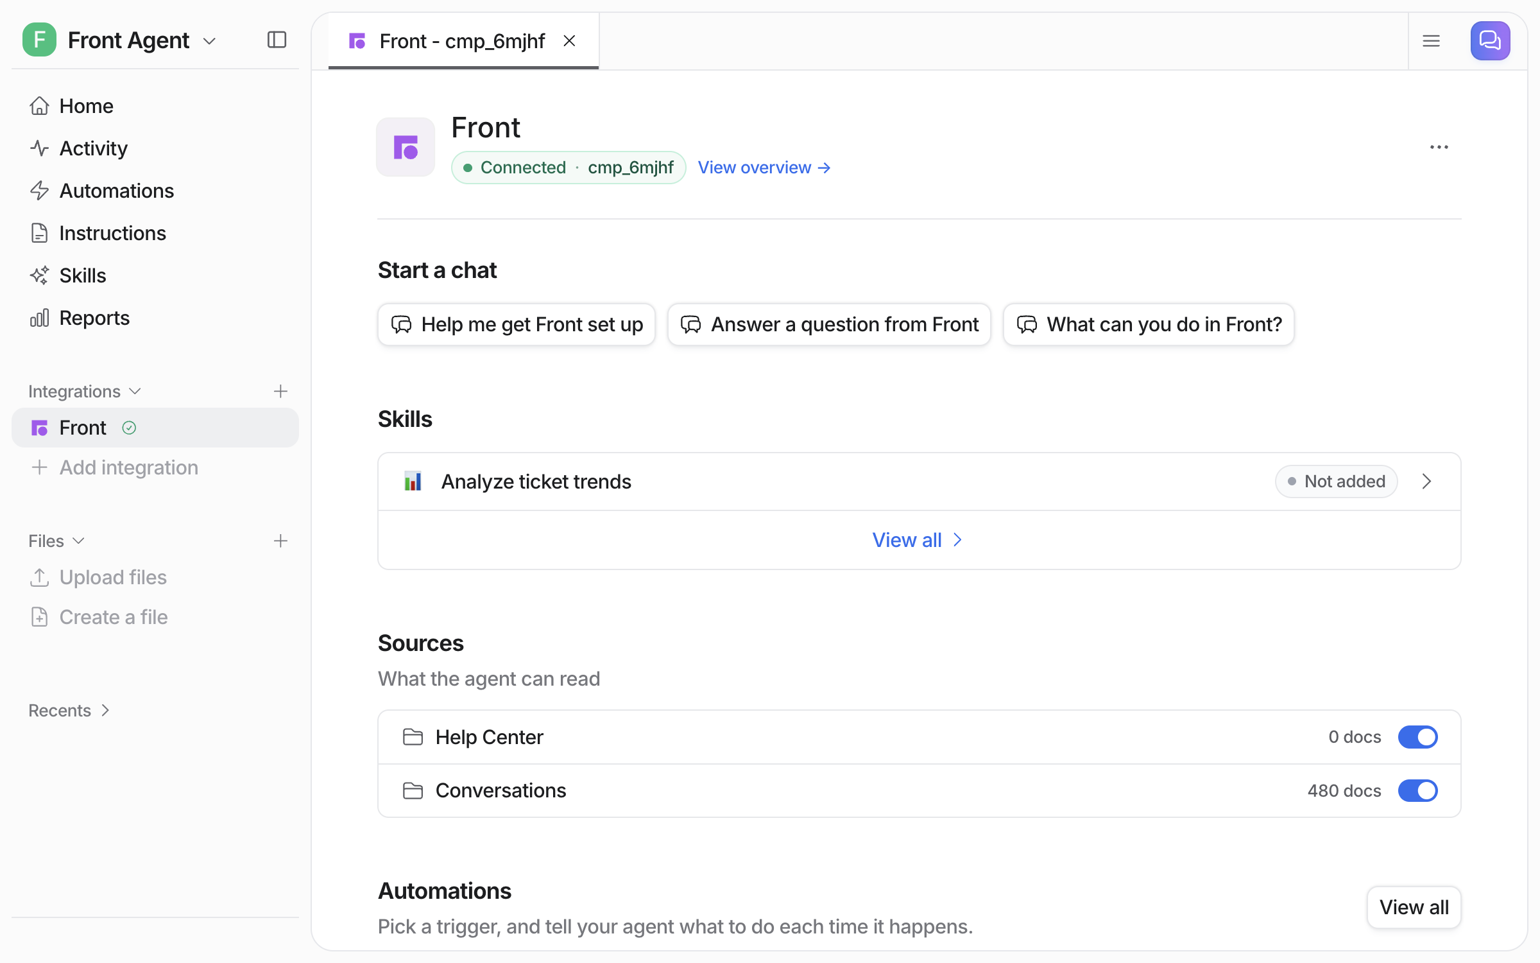This screenshot has width=1540, height=963.
Task: Click Upload files
Action: tap(99, 577)
